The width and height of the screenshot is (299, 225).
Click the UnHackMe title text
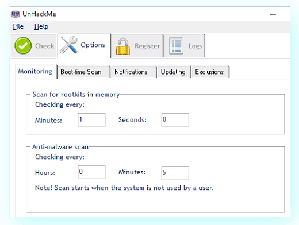(x=39, y=14)
